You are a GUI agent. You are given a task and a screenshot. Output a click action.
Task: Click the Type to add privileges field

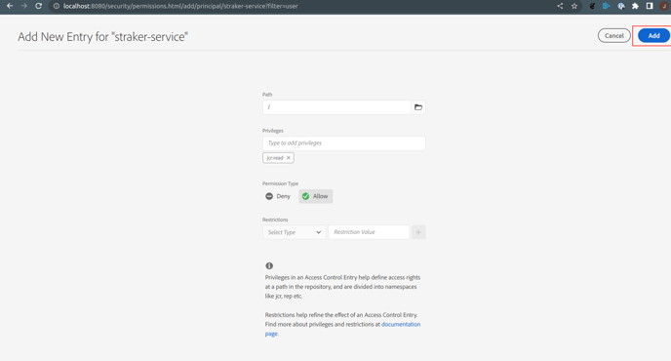344,143
